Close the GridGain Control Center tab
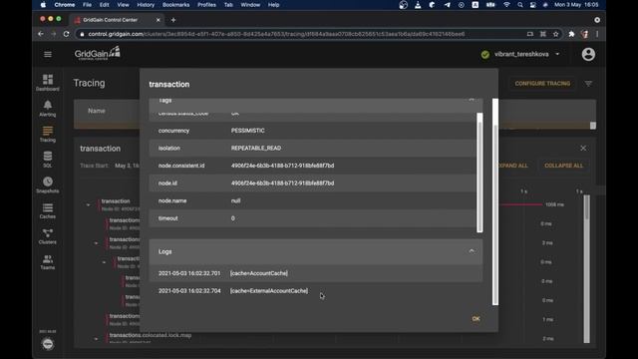 click(x=159, y=20)
